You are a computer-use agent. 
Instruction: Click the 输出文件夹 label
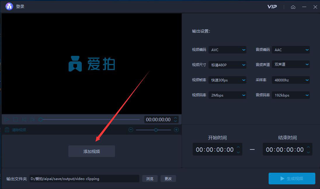[x=17, y=179]
